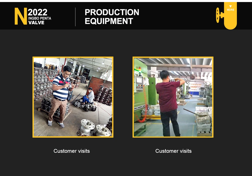Expand the white triangle arrow above MORE
Image resolution: width=252 pixels, height=176 pixels.
click(x=231, y=6)
